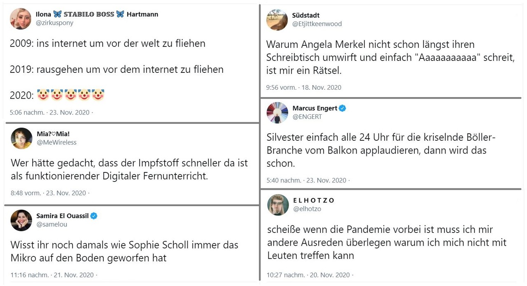This screenshot has height=286, width=527.
Task: Click timestamp 5:06 nachm. 23. Nov. 2020
Action: tap(49, 112)
